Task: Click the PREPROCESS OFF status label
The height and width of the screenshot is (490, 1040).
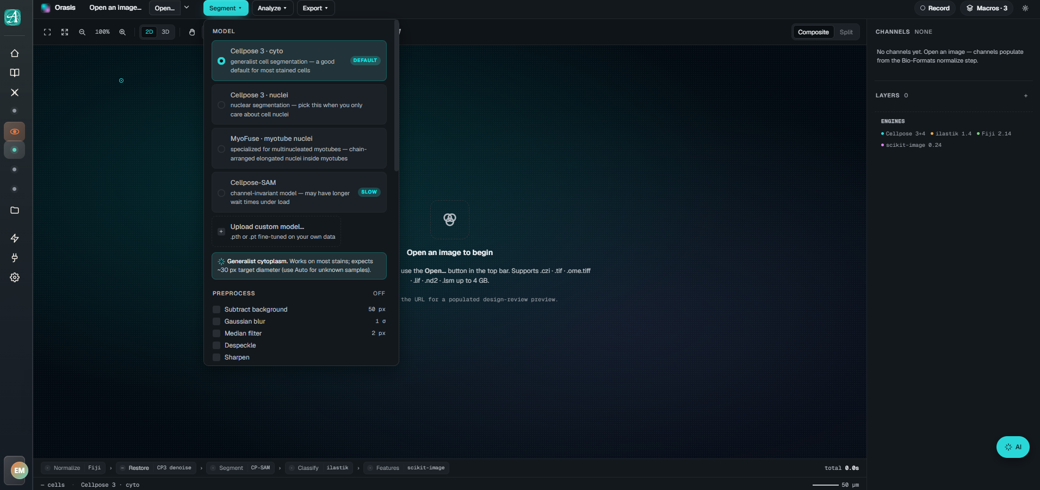Action: (379, 294)
